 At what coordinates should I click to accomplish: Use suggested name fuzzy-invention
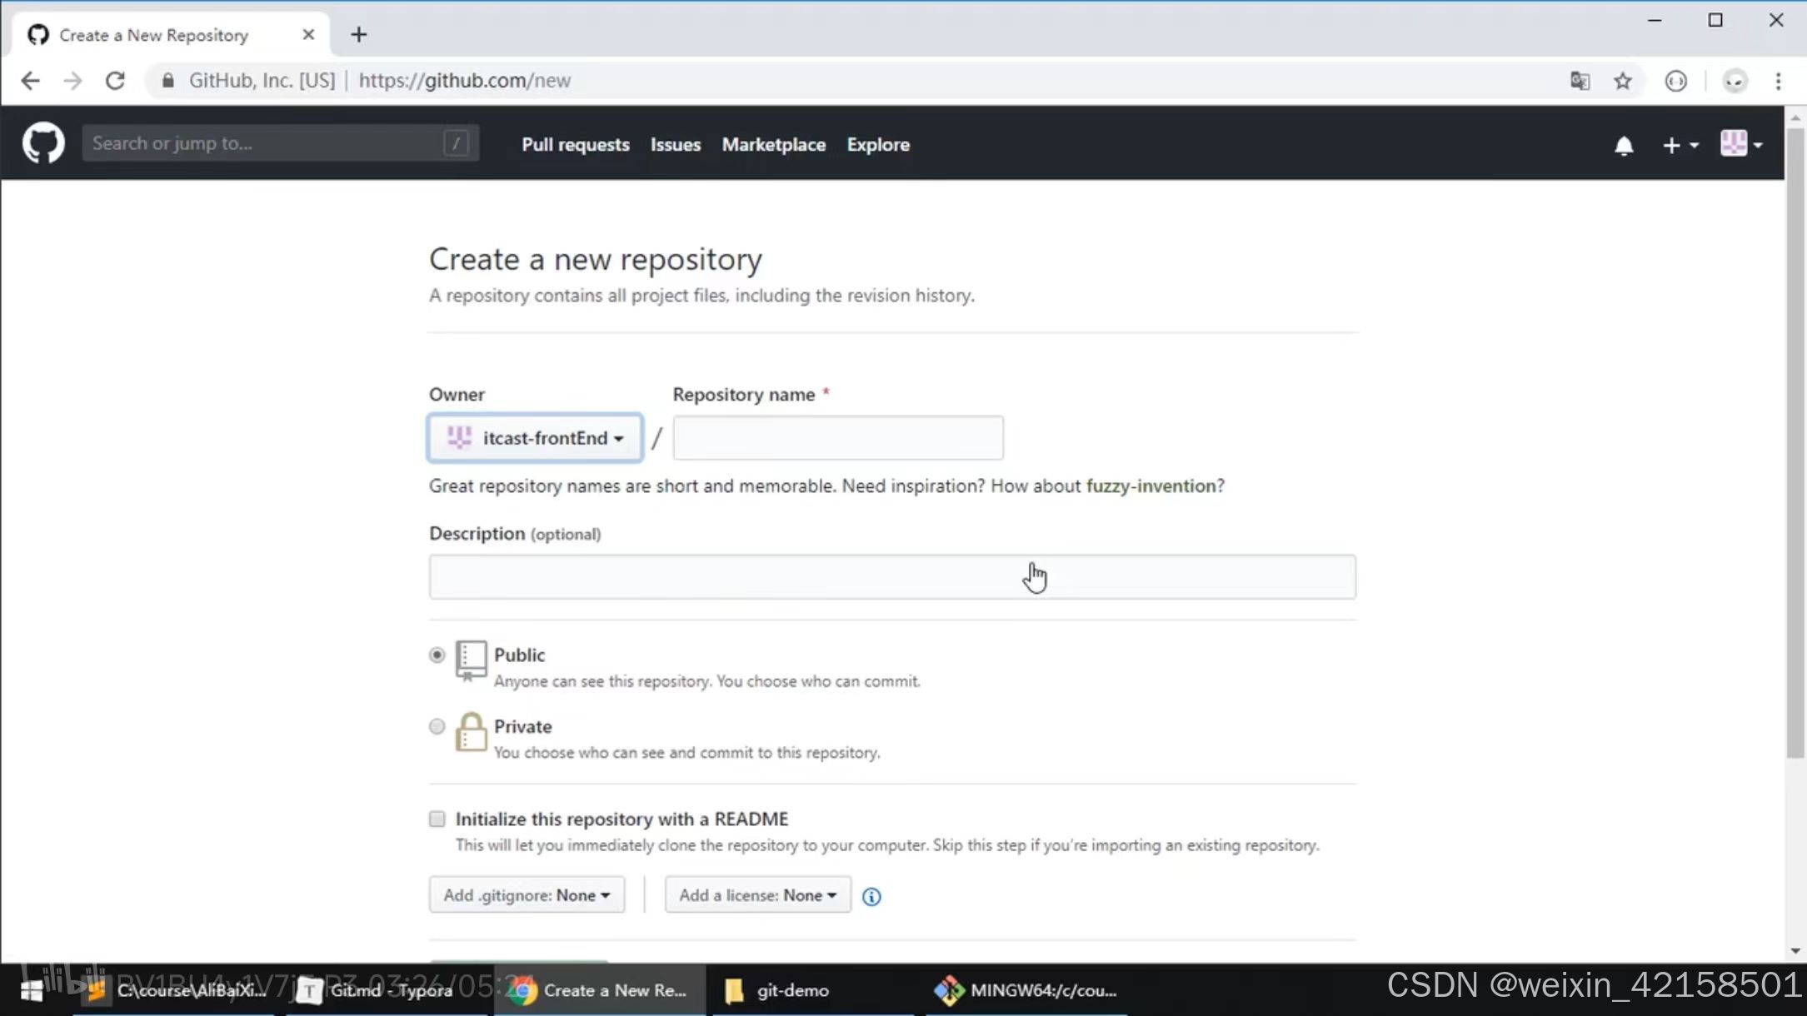coord(1151,486)
